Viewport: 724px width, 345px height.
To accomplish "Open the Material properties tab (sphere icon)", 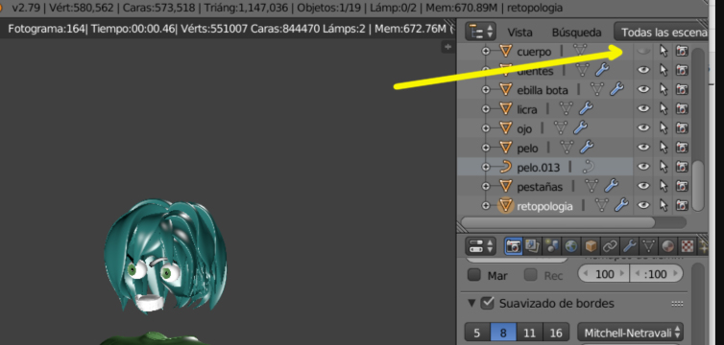I will coord(667,246).
